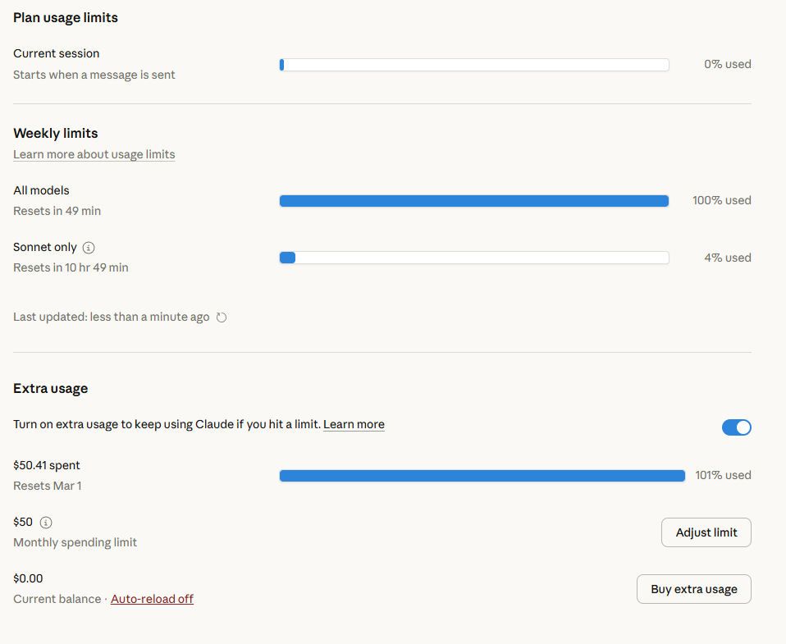Click the All models label
The image size is (786, 644).
(41, 190)
